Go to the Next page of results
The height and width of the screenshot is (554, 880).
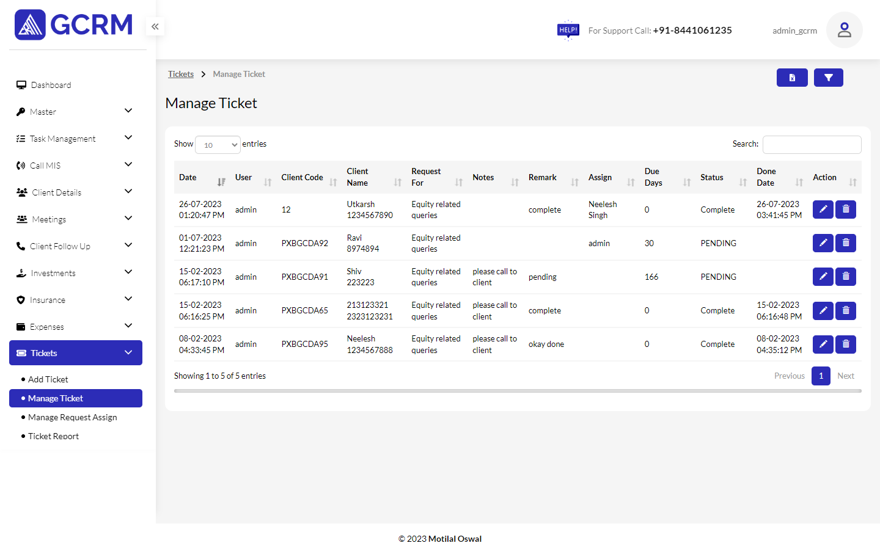click(x=845, y=376)
